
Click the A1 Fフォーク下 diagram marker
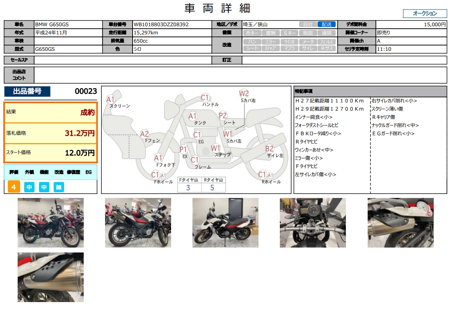158,158
